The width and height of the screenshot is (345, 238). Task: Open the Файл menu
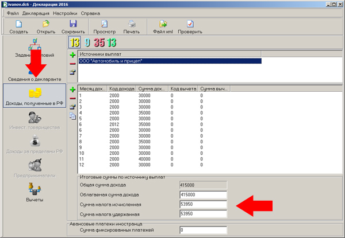[13, 13]
